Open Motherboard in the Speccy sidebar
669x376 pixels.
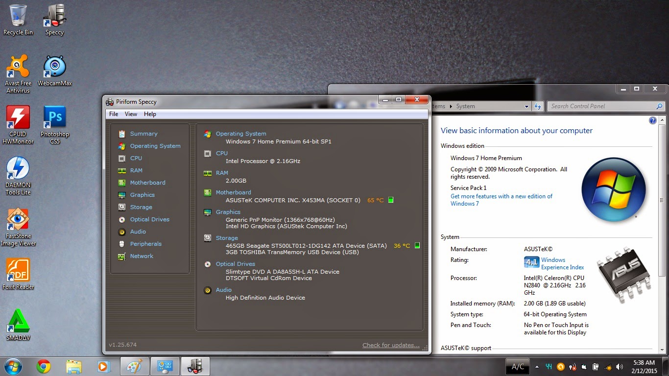tap(147, 183)
